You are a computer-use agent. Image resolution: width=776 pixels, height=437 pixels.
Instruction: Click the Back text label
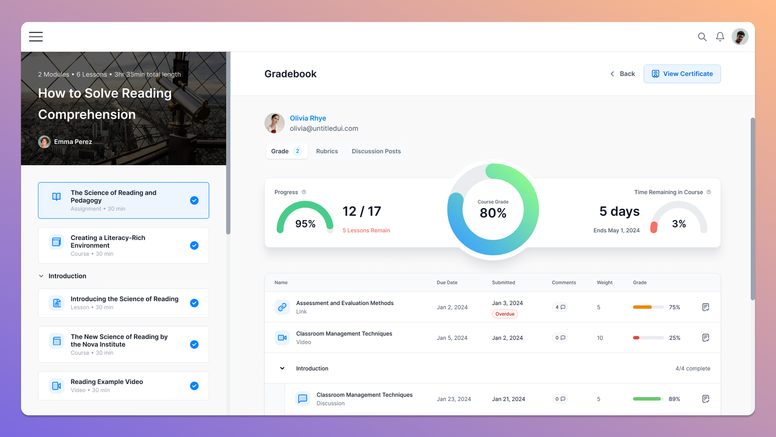[627, 74]
